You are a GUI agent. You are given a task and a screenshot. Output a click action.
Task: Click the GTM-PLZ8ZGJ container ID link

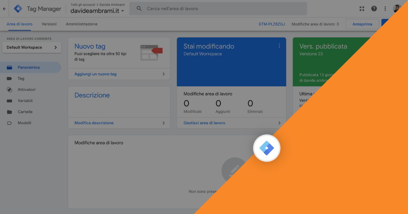272,24
